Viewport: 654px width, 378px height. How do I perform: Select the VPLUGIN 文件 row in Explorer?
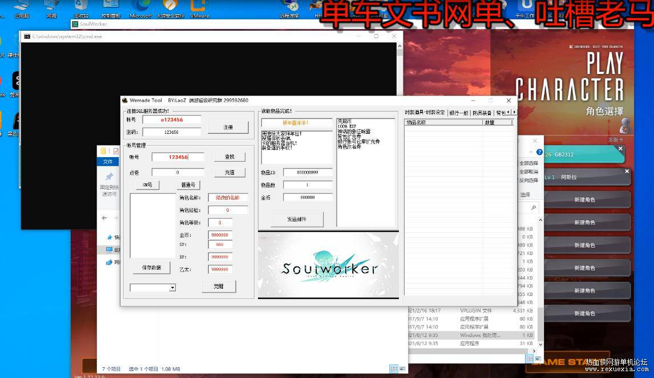point(470,311)
